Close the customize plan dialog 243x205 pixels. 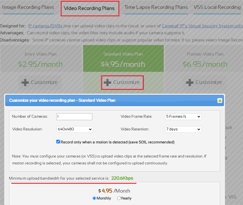pyautogui.click(x=220, y=101)
